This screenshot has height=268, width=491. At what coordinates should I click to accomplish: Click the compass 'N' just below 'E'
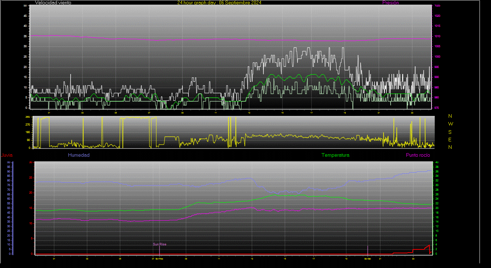tap(451, 147)
